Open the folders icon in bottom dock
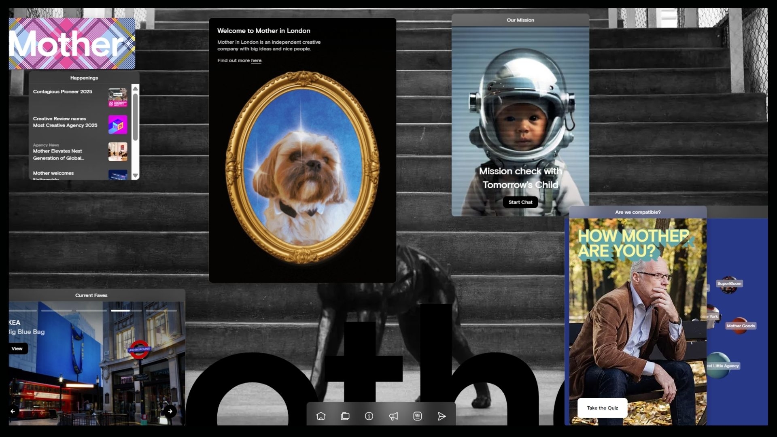This screenshot has width=777, height=437. [x=345, y=416]
